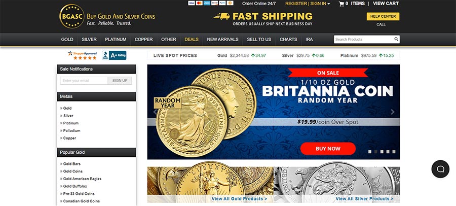Open the GOLD navigation menu
This screenshot has height=206, width=456.
67,40
